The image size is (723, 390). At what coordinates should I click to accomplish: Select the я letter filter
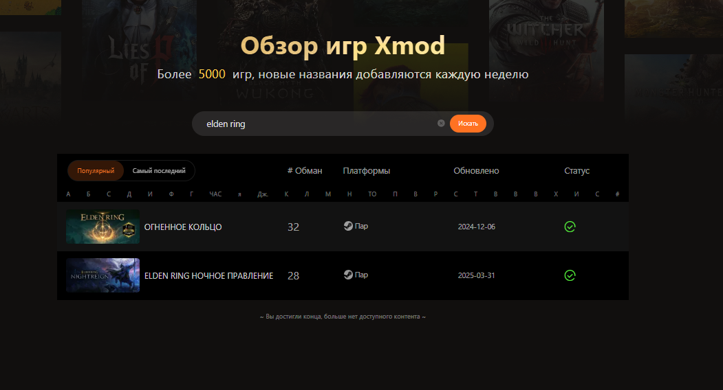pyautogui.click(x=239, y=194)
